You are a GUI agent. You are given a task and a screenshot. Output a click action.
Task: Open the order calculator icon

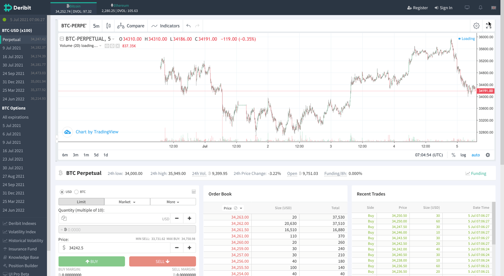(194, 192)
